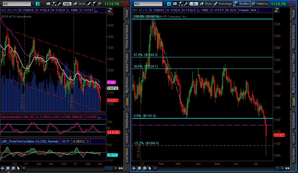Click the 61.8% ($1244.3) Fibonacci label
This screenshot has height=173, width=298.
[146, 55]
